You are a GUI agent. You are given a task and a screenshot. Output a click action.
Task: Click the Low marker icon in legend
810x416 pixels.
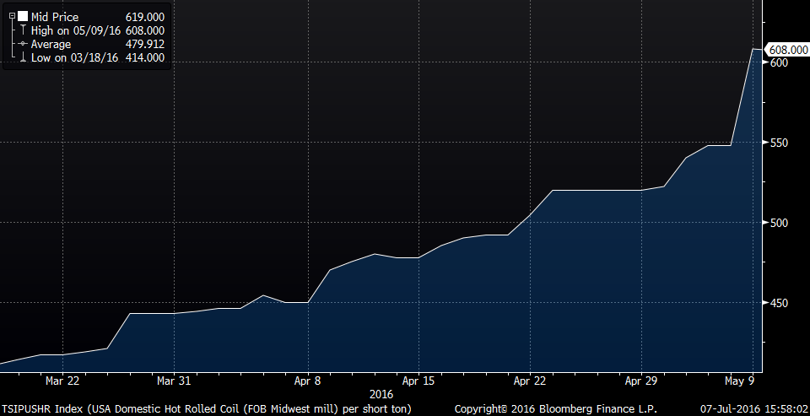23,57
